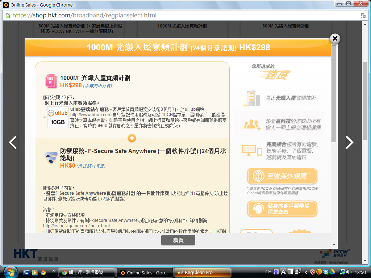This screenshot has height=278, width=371.
Task: Click the orange popup title banner text
Action: coord(178,47)
